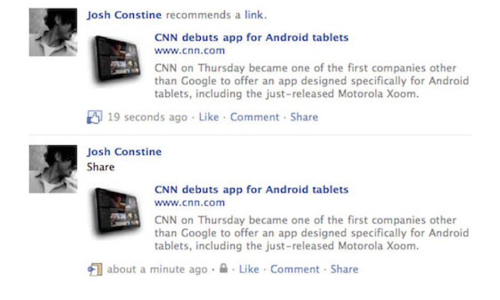Visit www.cnn.com in the second post

[190, 203]
